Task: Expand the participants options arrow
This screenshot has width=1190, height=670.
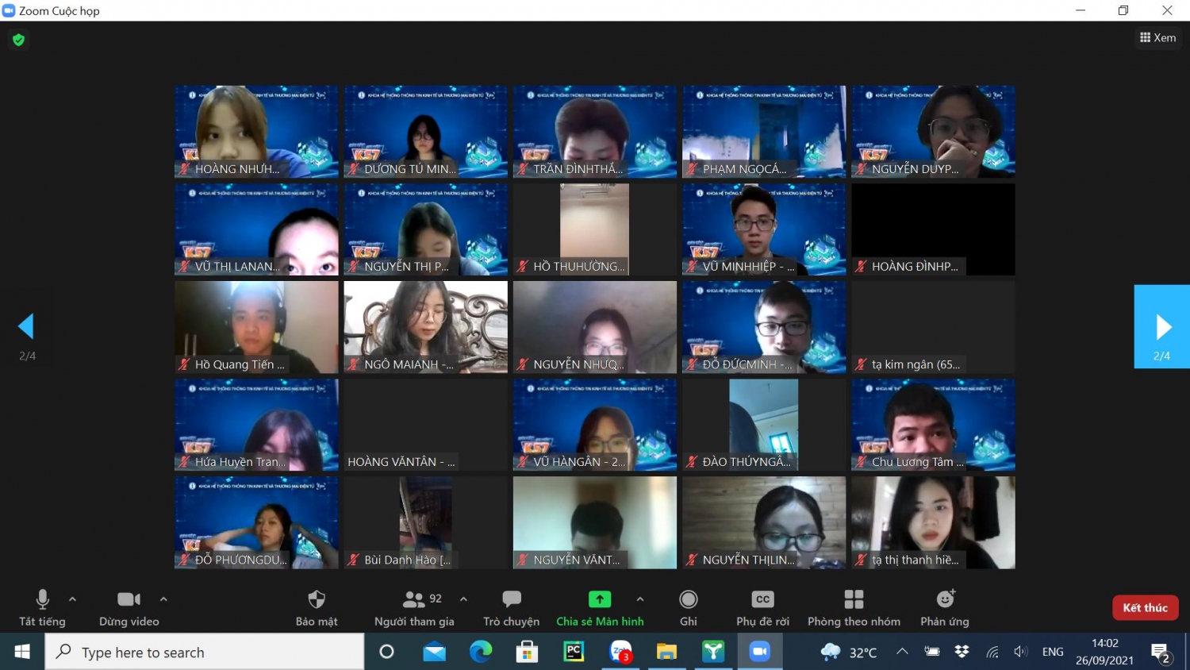Action: coord(463,599)
